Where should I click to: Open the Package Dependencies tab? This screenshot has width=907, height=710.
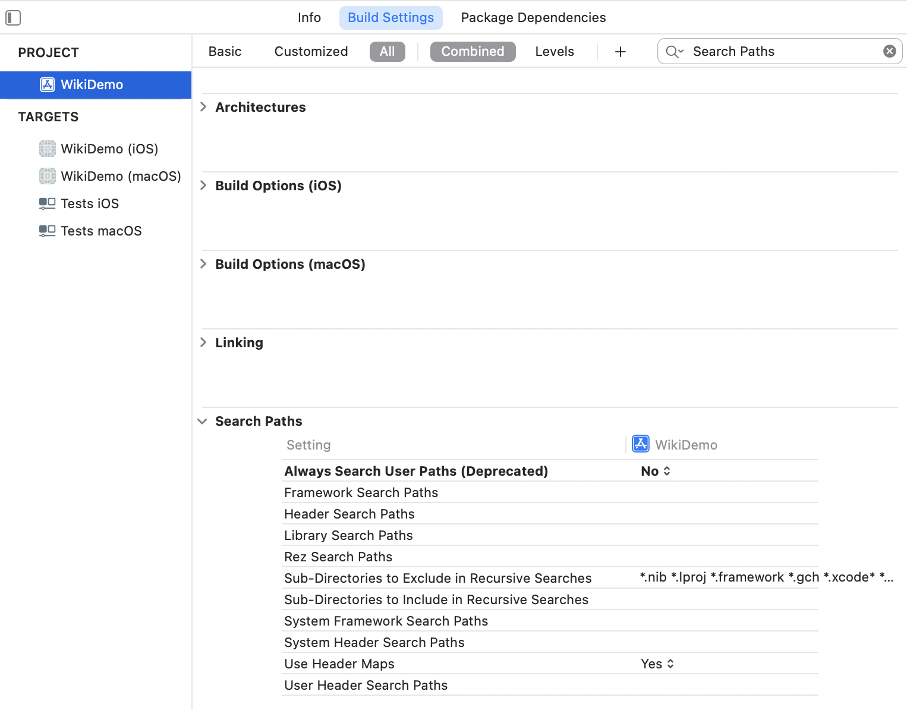534,18
